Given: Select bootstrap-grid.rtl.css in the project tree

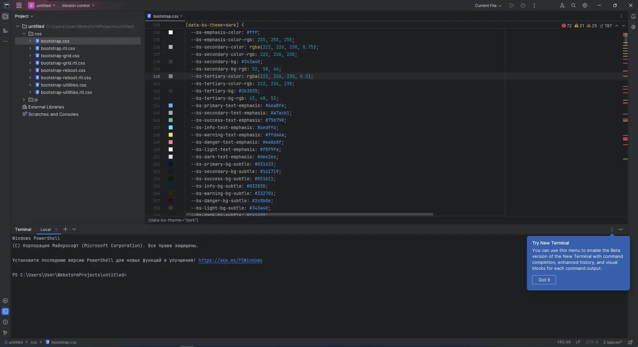Looking at the screenshot, I should [x=63, y=63].
